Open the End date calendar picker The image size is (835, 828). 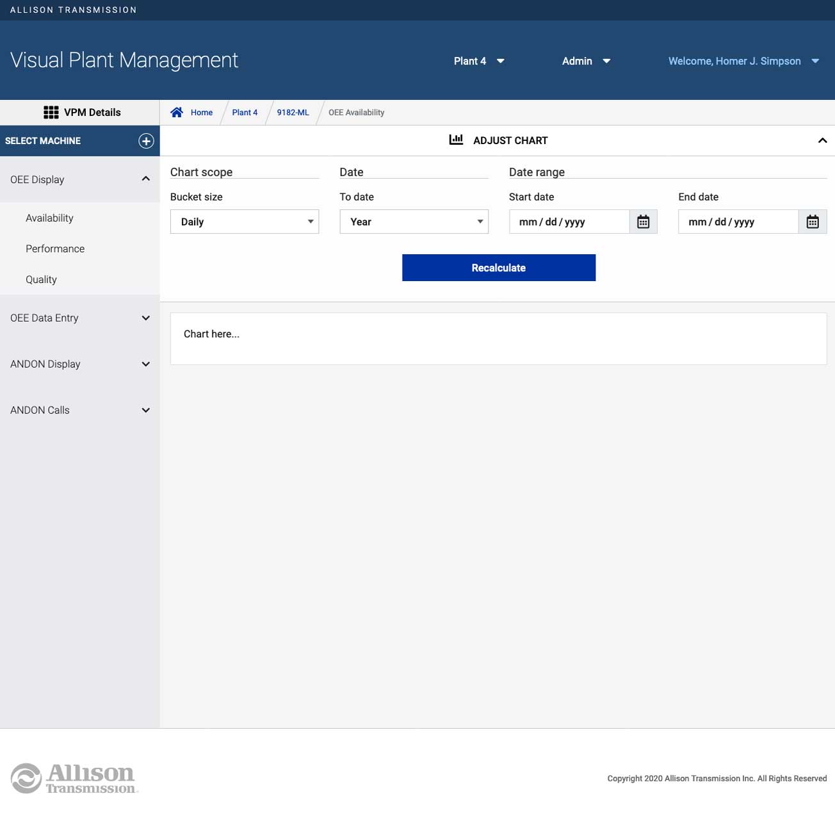(x=813, y=222)
